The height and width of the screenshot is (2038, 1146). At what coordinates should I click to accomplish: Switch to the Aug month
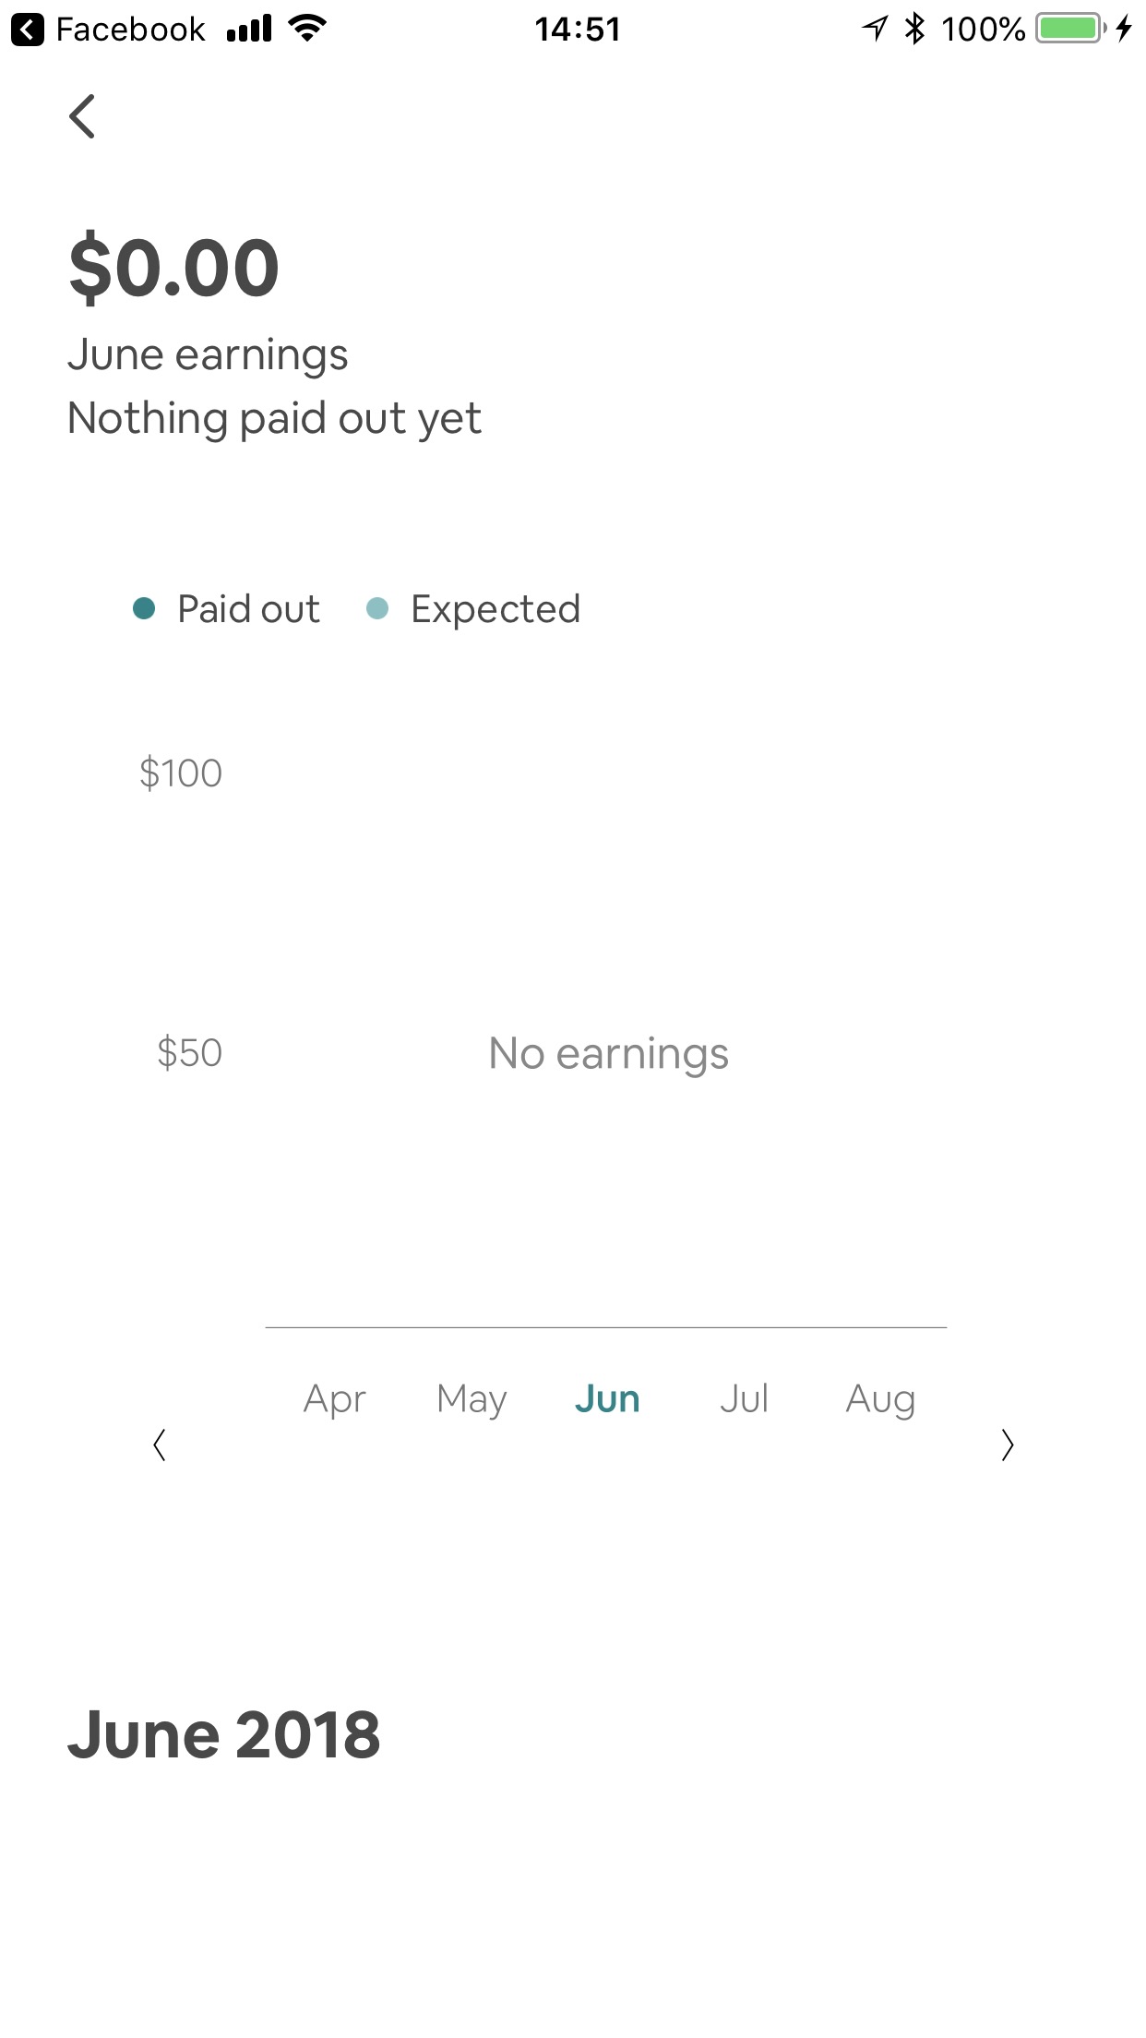click(x=880, y=1399)
